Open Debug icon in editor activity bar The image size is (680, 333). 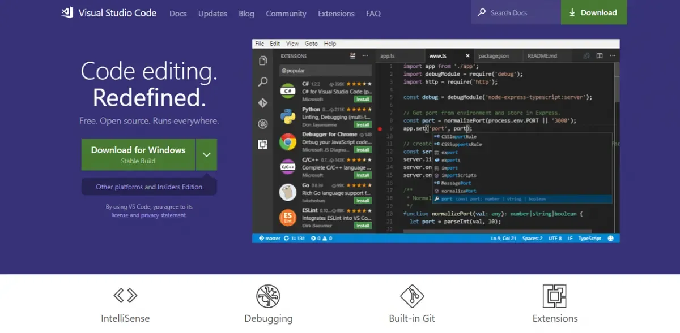tap(263, 124)
